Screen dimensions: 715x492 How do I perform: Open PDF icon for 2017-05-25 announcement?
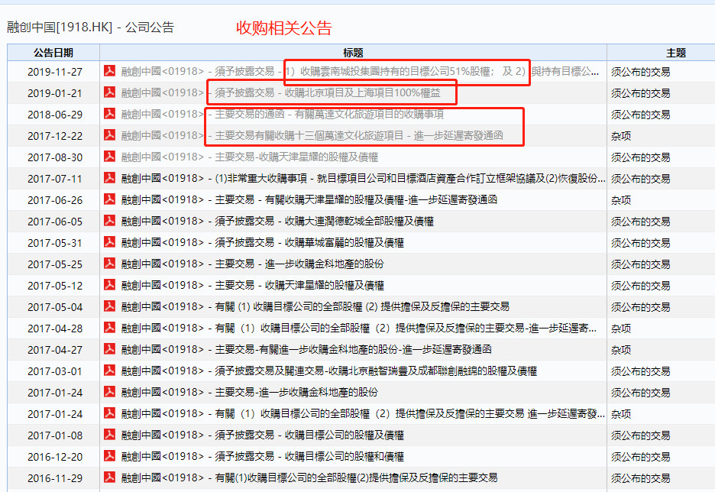[x=109, y=264]
